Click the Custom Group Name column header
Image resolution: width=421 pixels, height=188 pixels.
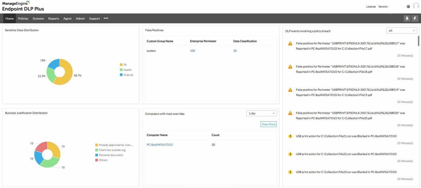coord(160,41)
